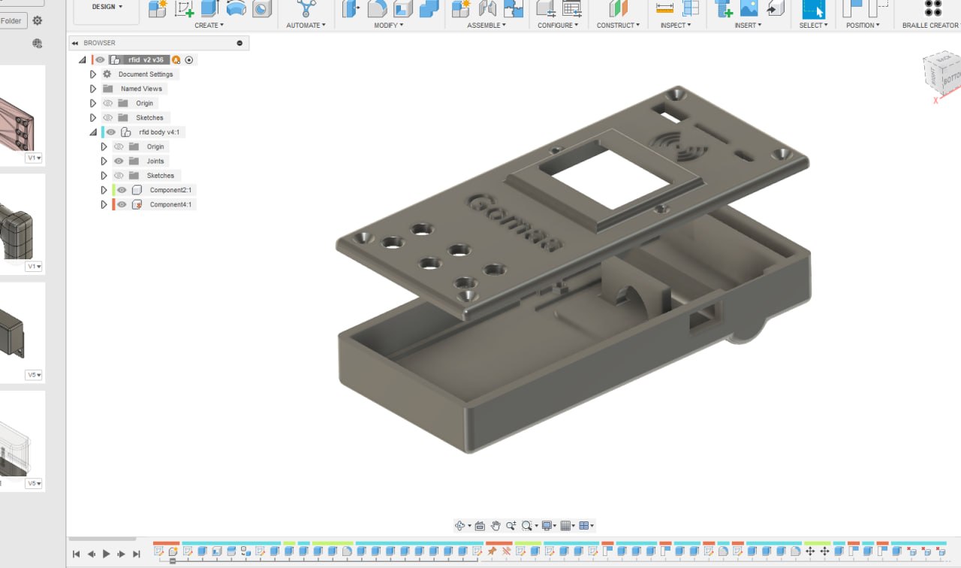Screen dimensions: 961x568
Task: Open the DESIGN workspace dropdown
Action: 107,7
